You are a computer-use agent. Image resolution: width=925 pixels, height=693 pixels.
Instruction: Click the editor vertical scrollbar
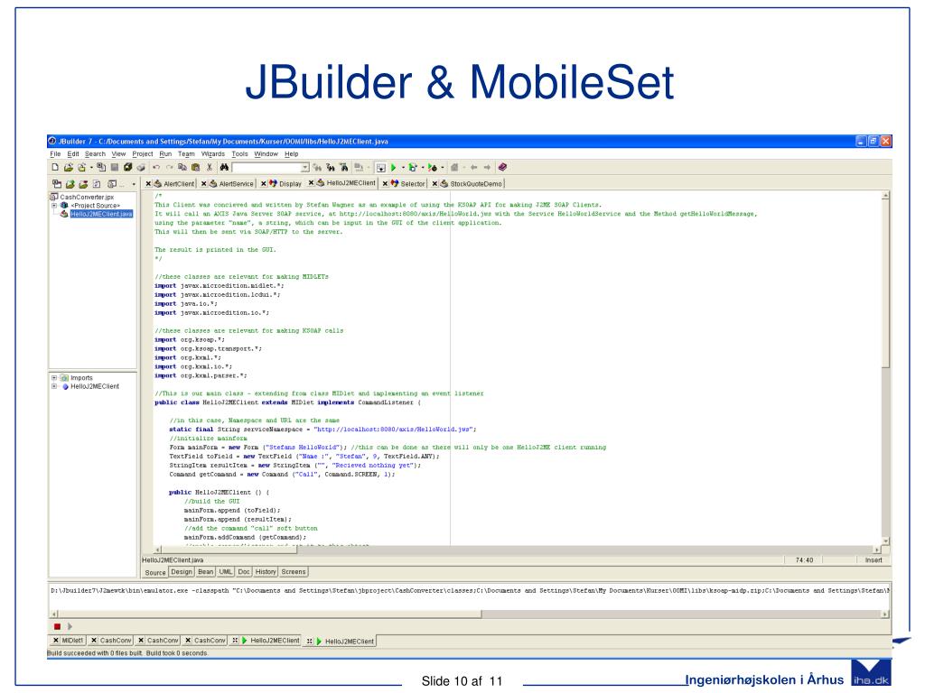click(885, 368)
